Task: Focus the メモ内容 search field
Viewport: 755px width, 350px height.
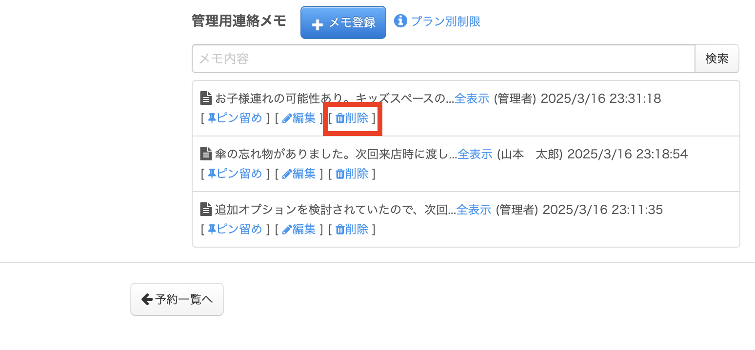Action: coord(443,59)
